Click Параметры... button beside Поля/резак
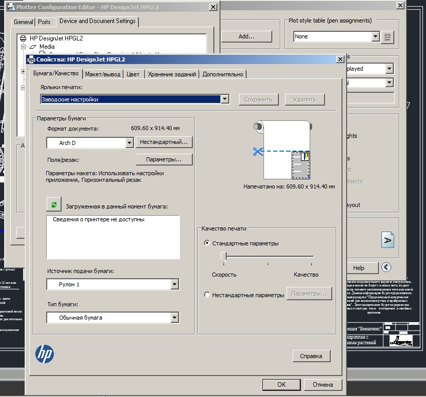This screenshot has height=397, width=426. coord(164,159)
